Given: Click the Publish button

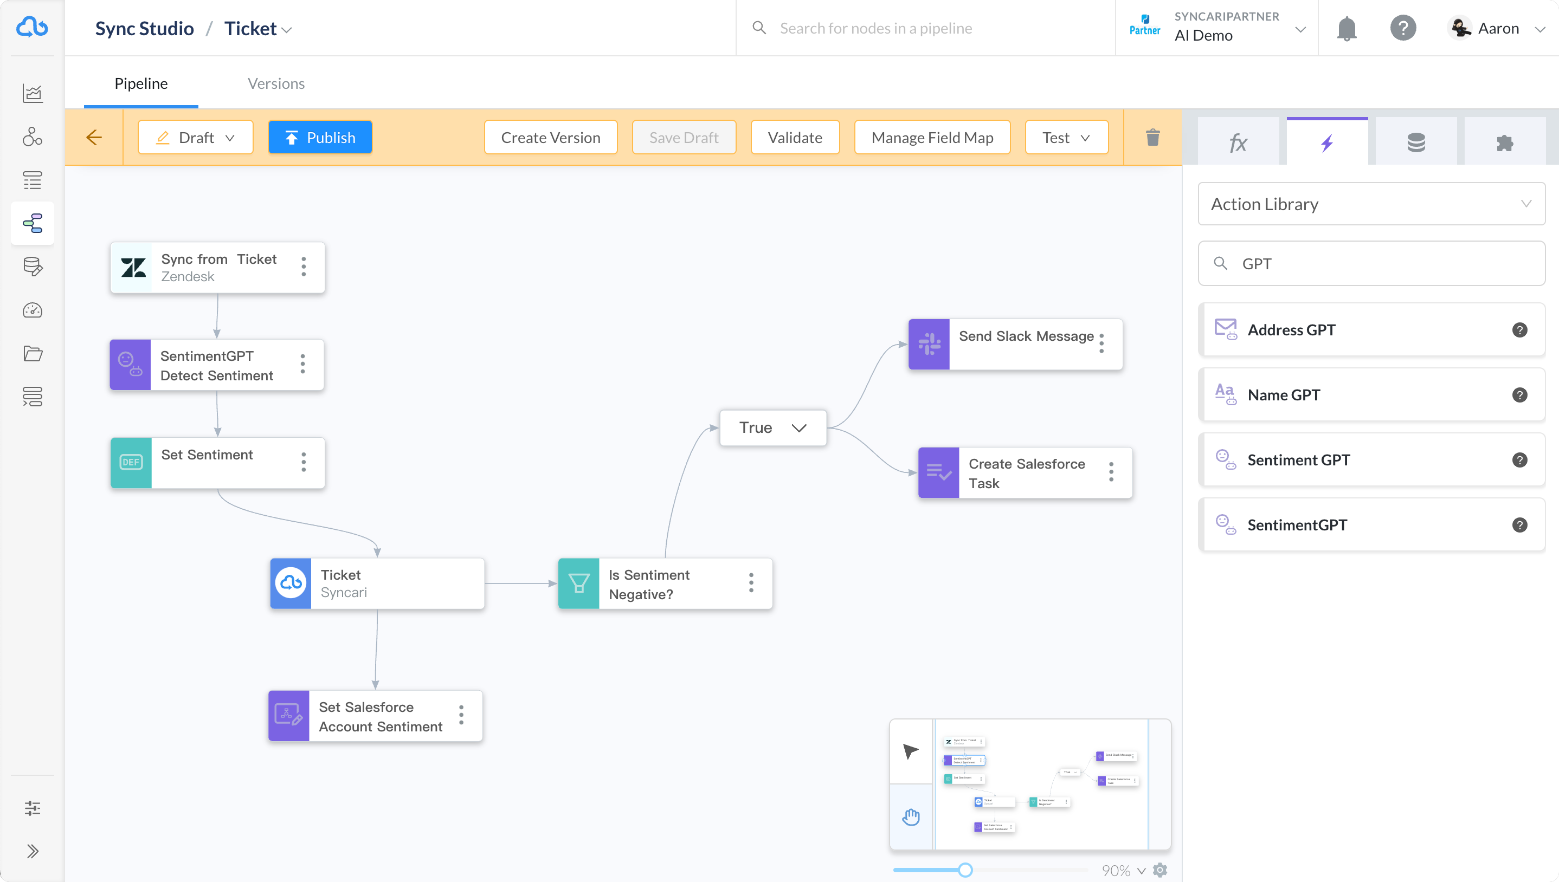Looking at the screenshot, I should pyautogui.click(x=320, y=138).
